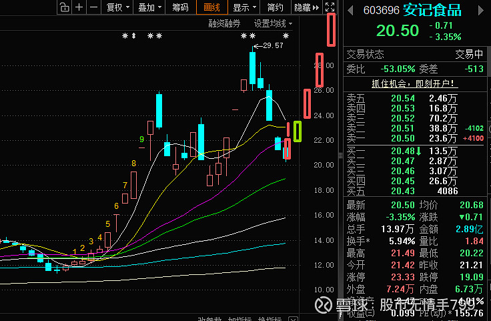Click the 交易中 trading status

tap(469, 55)
